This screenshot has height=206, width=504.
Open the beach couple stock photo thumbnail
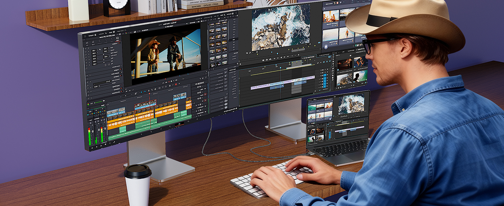click(330, 16)
